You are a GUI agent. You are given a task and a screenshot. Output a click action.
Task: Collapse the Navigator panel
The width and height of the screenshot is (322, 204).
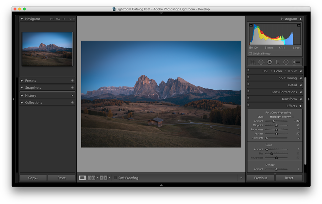tap(22, 19)
